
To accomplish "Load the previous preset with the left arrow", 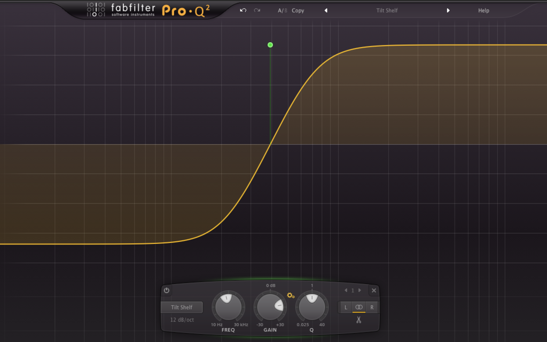I will pos(326,11).
